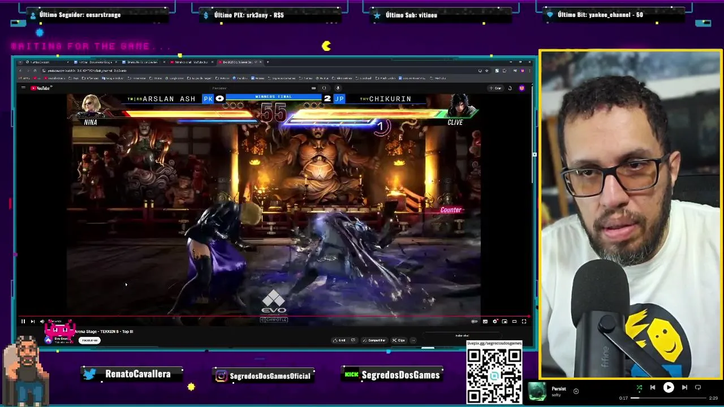Reload the page with the browser refresh icon

click(35, 71)
